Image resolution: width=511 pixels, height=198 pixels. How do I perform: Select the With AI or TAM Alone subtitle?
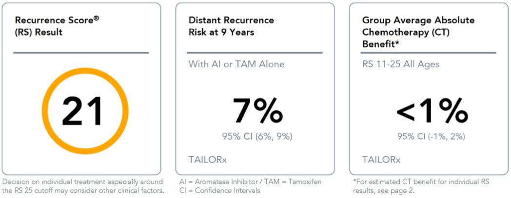pos(236,64)
